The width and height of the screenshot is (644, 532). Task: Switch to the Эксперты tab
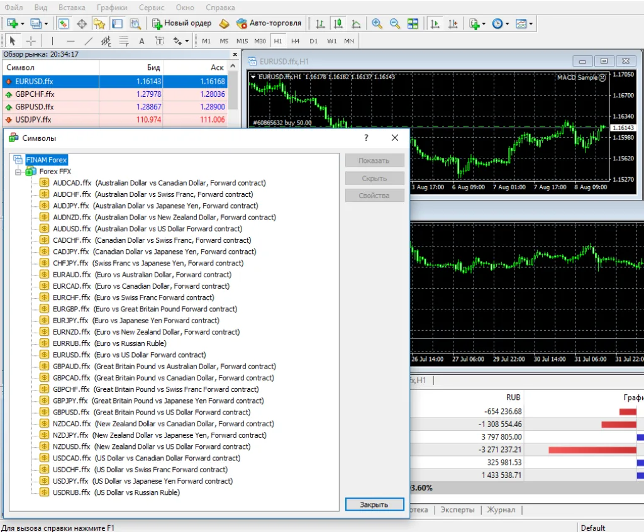coord(457,509)
